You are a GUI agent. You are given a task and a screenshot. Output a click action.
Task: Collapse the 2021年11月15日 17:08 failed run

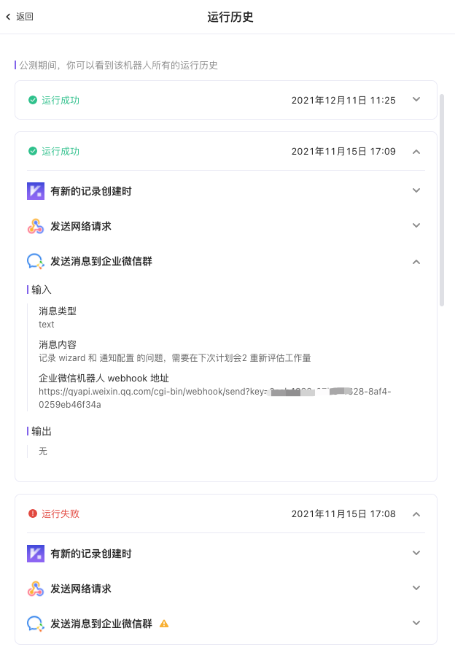416,514
